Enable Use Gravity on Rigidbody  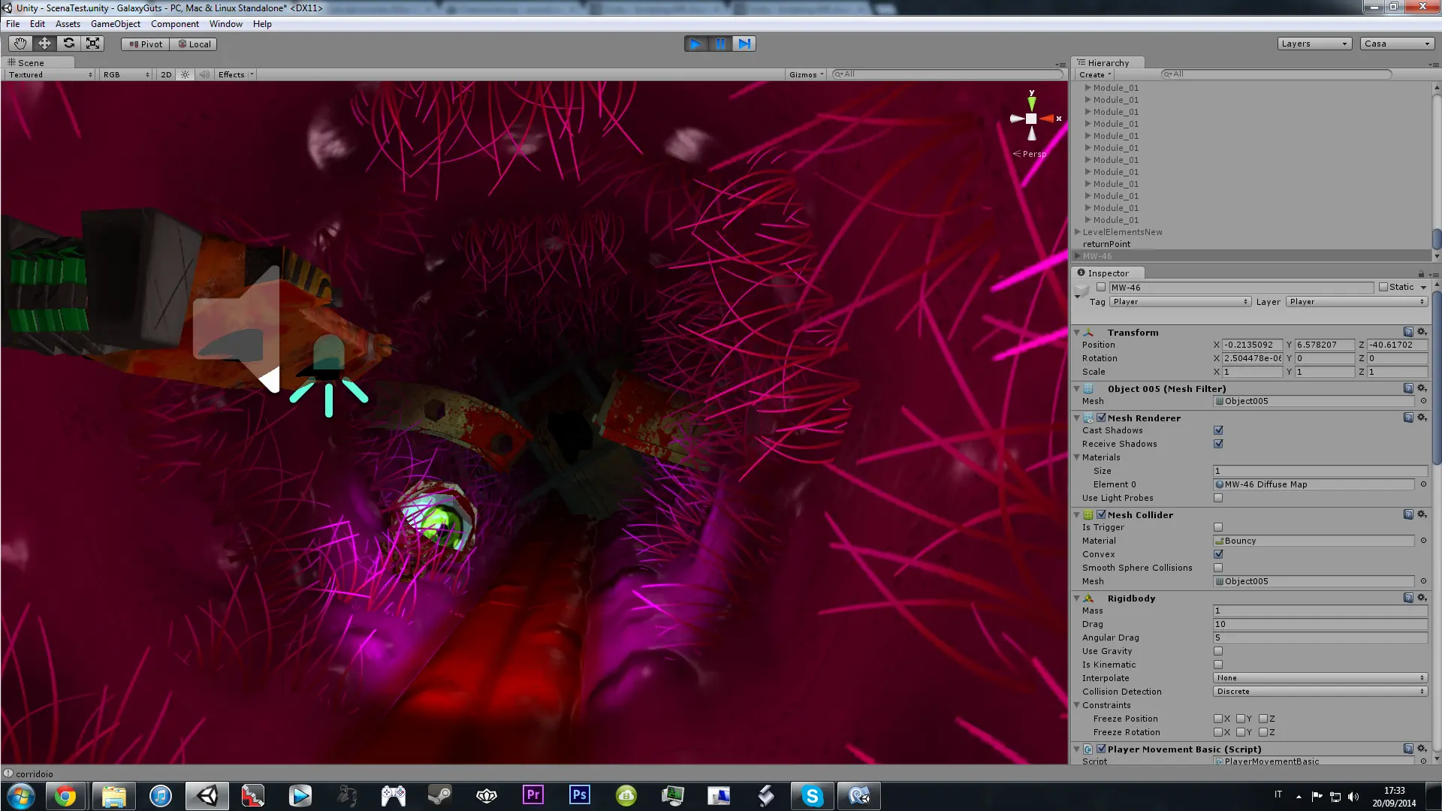tap(1218, 651)
